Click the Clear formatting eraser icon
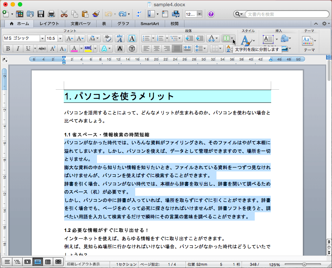Image resolution: width=332 pixels, height=268 pixels. click(x=108, y=38)
